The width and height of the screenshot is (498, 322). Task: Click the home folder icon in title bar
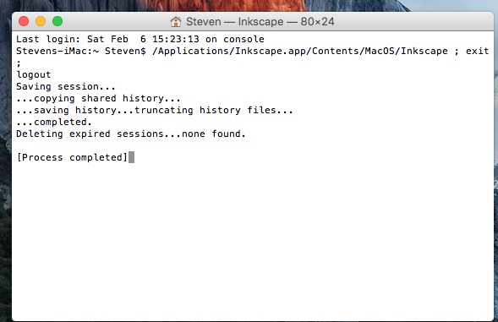175,22
